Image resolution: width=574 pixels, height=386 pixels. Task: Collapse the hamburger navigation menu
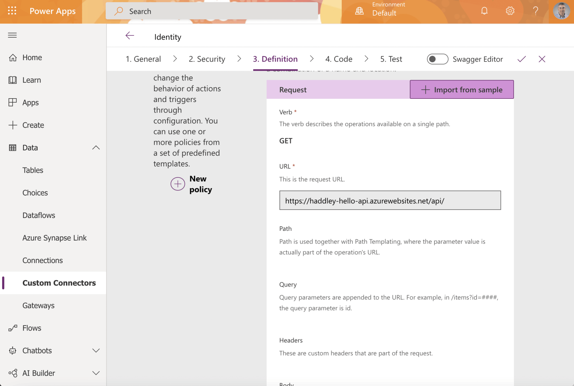[x=13, y=35]
